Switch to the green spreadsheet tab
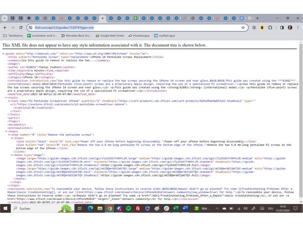The image size is (303, 227). click(136, 18)
